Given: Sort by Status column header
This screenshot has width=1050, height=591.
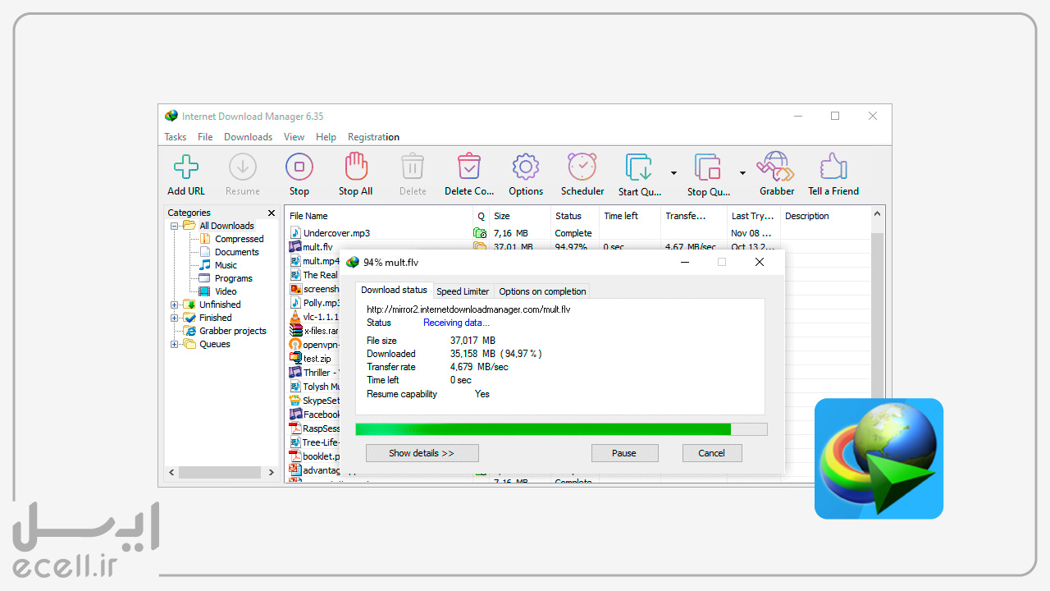Looking at the screenshot, I should [x=575, y=216].
